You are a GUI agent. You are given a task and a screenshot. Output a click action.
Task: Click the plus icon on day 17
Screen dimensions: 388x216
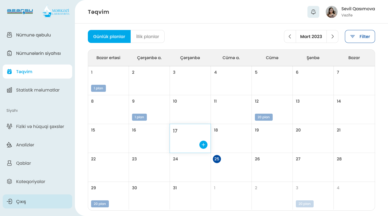pyautogui.click(x=203, y=145)
